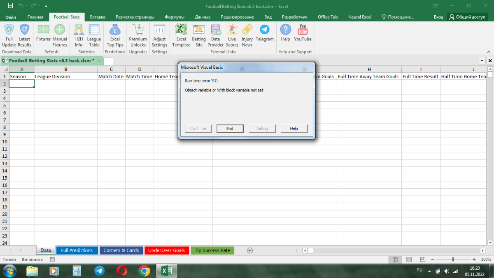Undo the last action in the quick access toolbar
This screenshot has height=278, width=494.
coord(21,6)
